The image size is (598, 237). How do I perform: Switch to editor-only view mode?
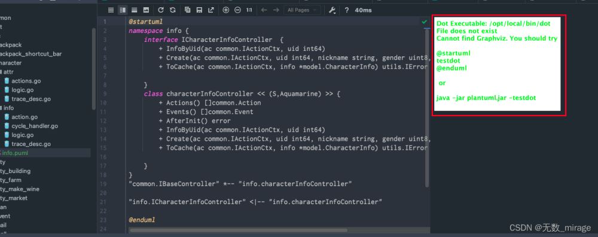click(111, 10)
